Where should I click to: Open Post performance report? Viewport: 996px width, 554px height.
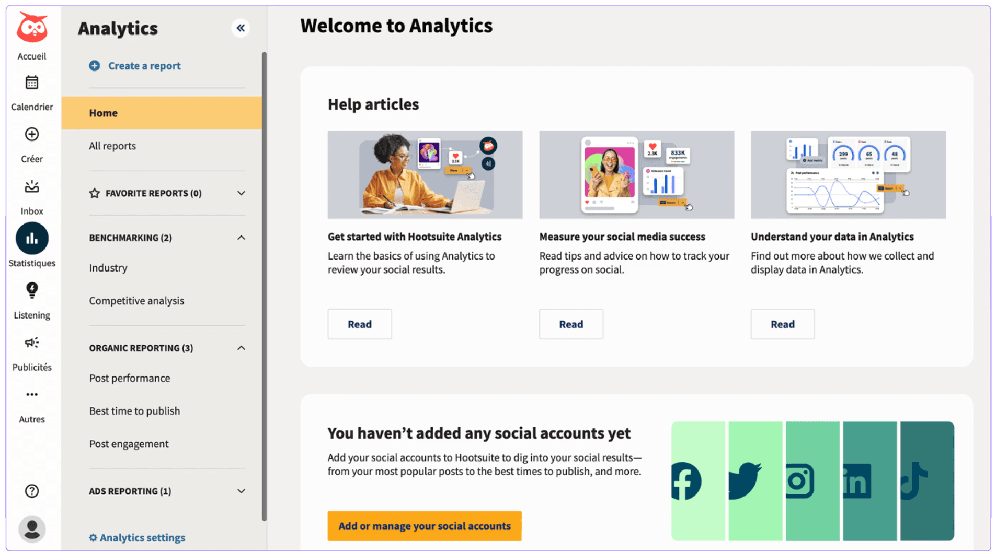pyautogui.click(x=130, y=378)
